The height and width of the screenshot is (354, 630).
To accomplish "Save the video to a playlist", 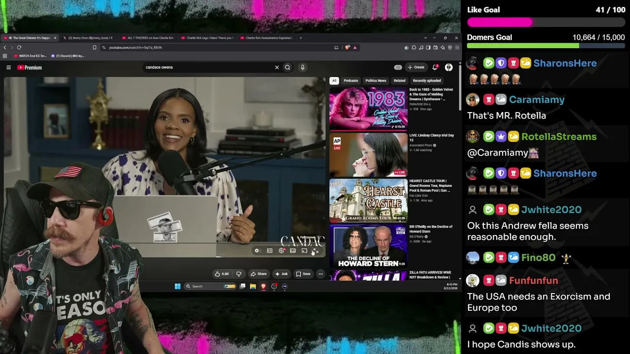I will (x=303, y=274).
